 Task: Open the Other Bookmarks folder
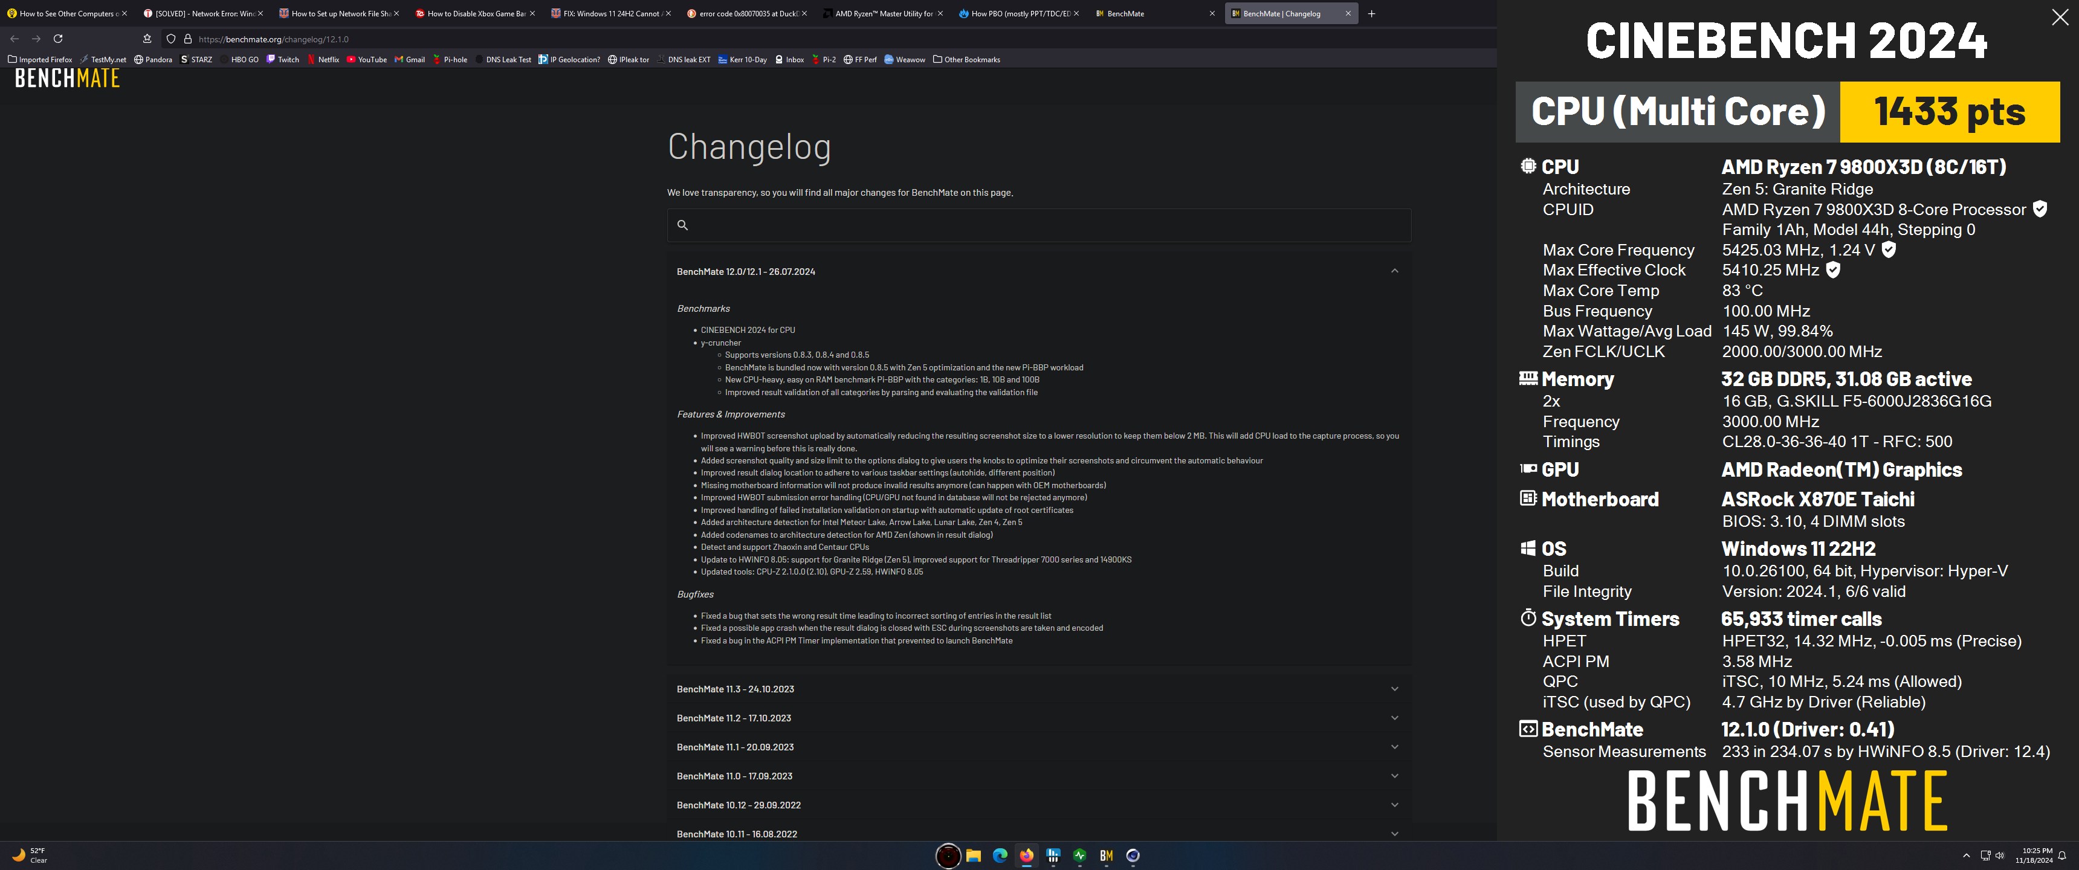(966, 60)
